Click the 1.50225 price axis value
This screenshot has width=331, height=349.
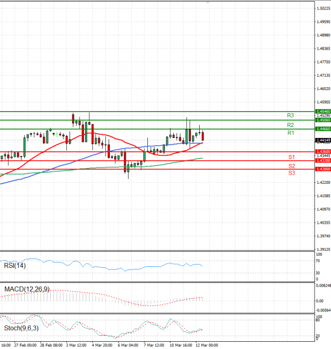[x=323, y=8]
